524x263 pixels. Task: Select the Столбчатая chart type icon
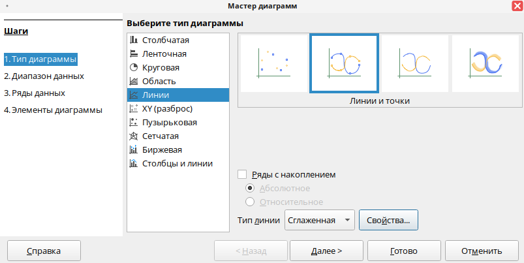tap(134, 40)
